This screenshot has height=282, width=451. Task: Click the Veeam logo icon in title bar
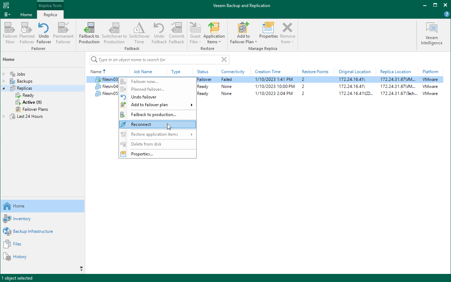click(x=6, y=5)
